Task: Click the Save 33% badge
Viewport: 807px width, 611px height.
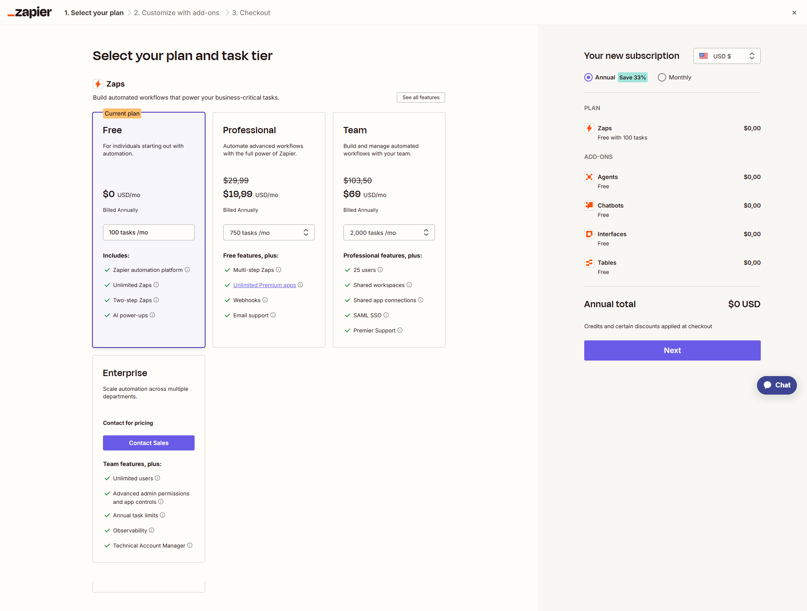Action: point(633,77)
